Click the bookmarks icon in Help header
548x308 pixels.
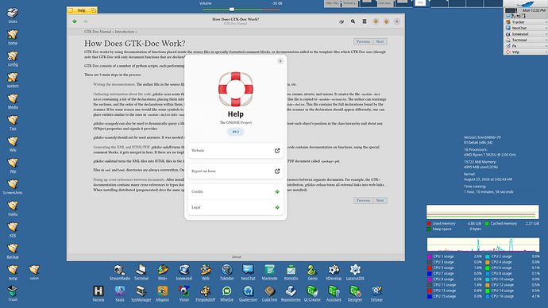342,21
